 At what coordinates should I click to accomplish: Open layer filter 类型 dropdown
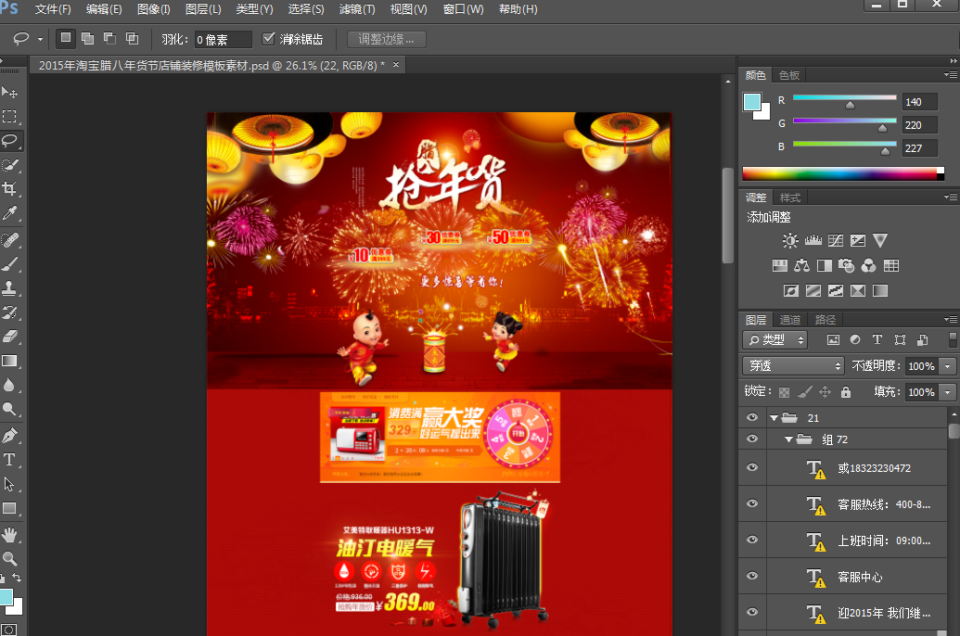pyautogui.click(x=775, y=339)
